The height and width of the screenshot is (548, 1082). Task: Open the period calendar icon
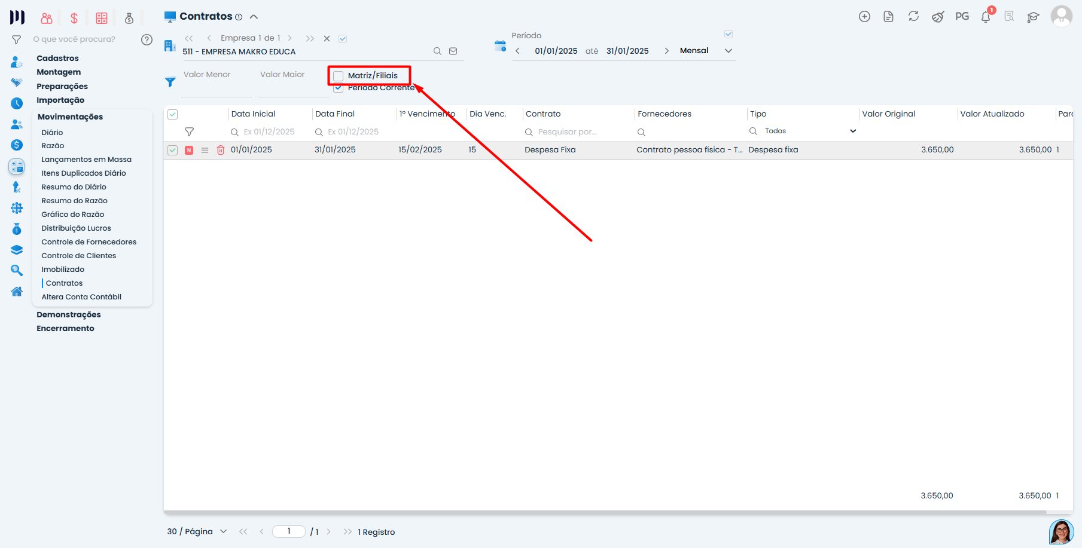(x=500, y=46)
